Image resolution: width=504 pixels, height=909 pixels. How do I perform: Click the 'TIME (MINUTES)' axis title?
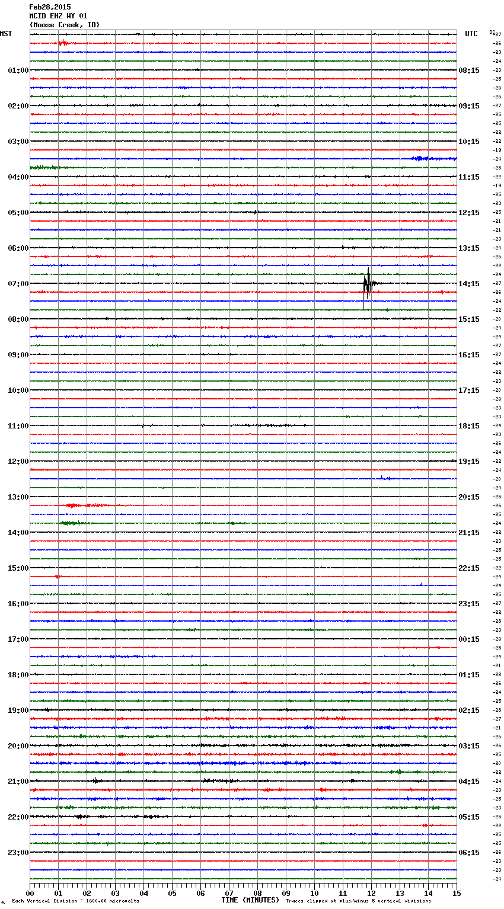point(250,900)
